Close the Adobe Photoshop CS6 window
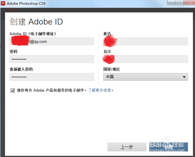This screenshot has width=195, height=157. tap(190, 2)
